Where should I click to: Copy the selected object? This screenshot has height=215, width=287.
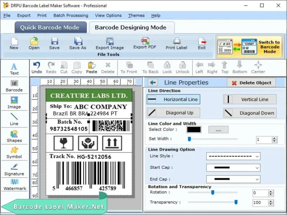point(77,68)
